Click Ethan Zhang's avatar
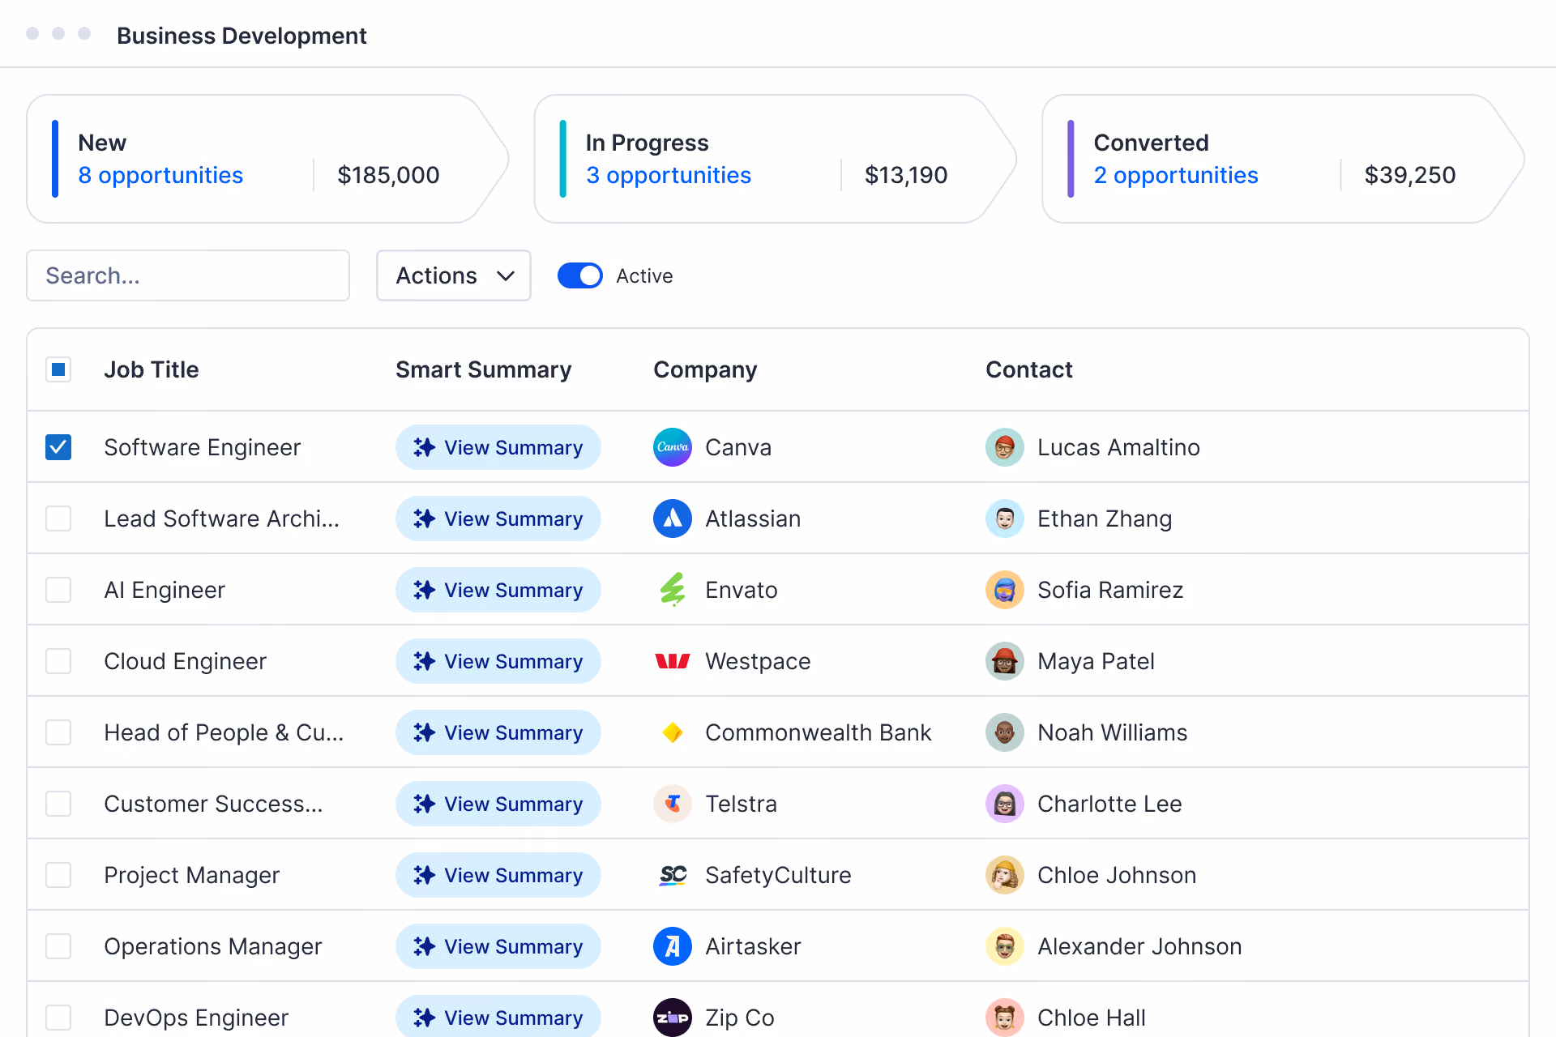The width and height of the screenshot is (1556, 1037). pos(1005,518)
